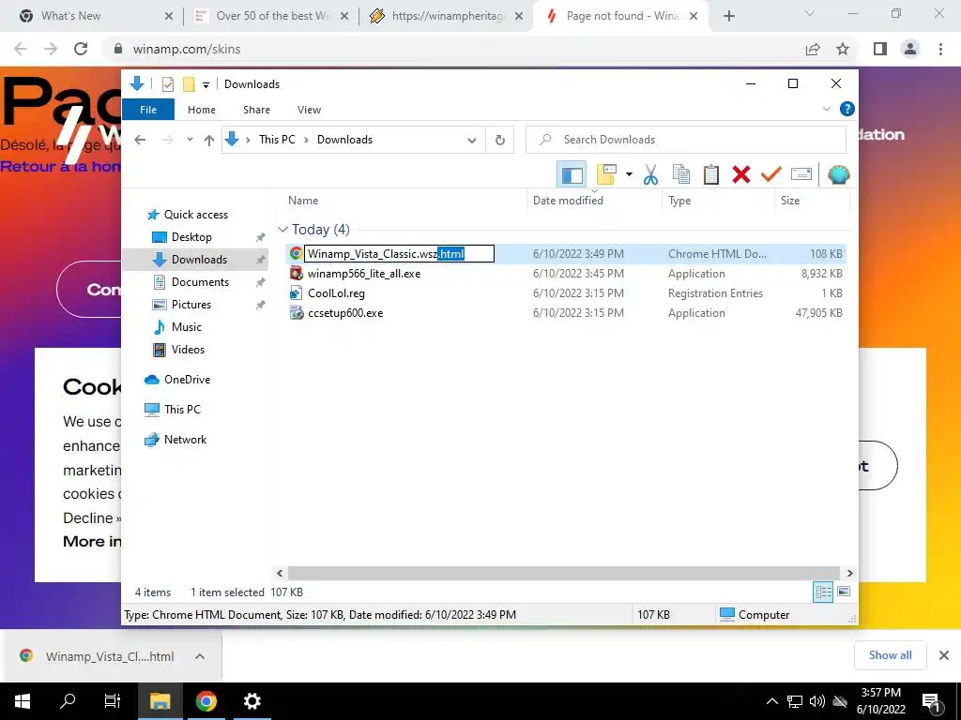The image size is (961, 720).
Task: Sort by Size column header
Action: tap(812, 201)
